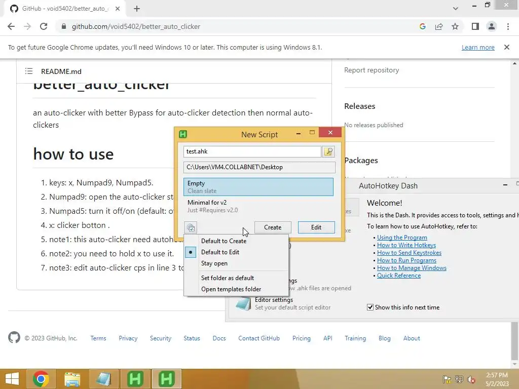Open How to Write Hotkeys link
Image resolution: width=519 pixels, height=389 pixels.
pyautogui.click(x=406, y=245)
